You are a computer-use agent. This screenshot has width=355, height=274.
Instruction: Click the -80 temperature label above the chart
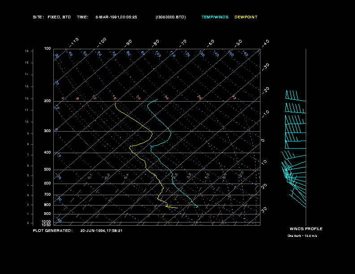coord(156,43)
